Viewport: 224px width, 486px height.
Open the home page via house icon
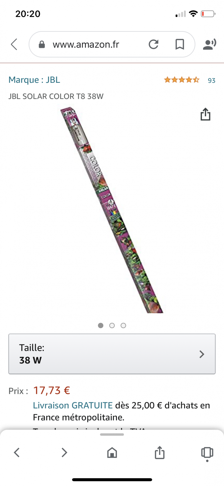(x=112, y=453)
